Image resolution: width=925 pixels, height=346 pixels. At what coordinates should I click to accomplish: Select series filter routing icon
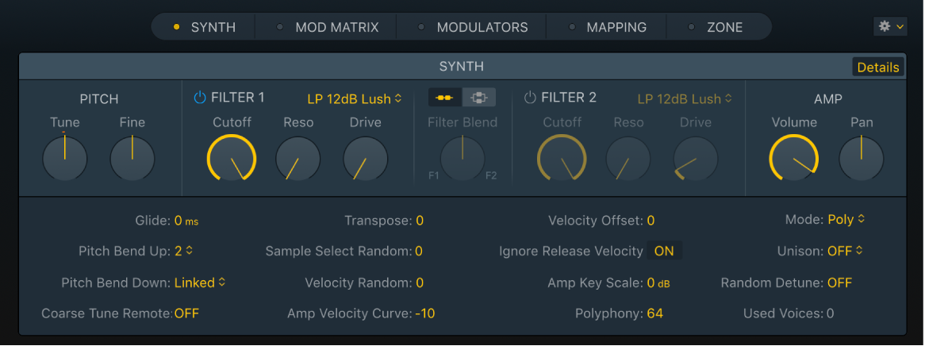445,98
